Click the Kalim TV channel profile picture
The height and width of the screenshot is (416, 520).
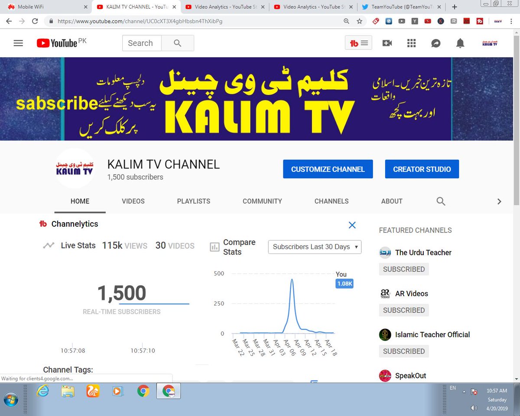point(75,168)
